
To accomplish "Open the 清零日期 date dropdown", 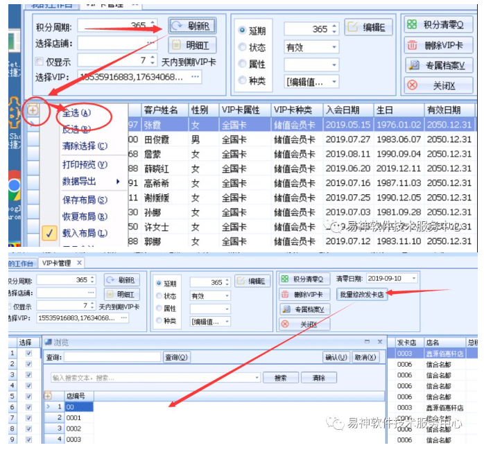I will [x=414, y=278].
